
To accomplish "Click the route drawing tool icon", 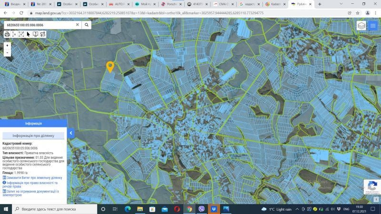I will point(43,34).
